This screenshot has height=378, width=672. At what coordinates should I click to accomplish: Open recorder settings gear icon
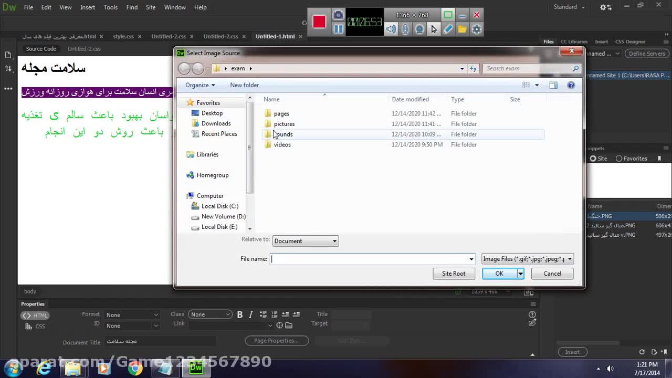point(476,29)
